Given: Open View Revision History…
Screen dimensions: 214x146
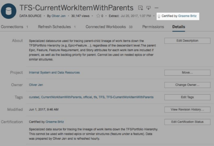Looking at the screenshot, I should (x=187, y=109).
